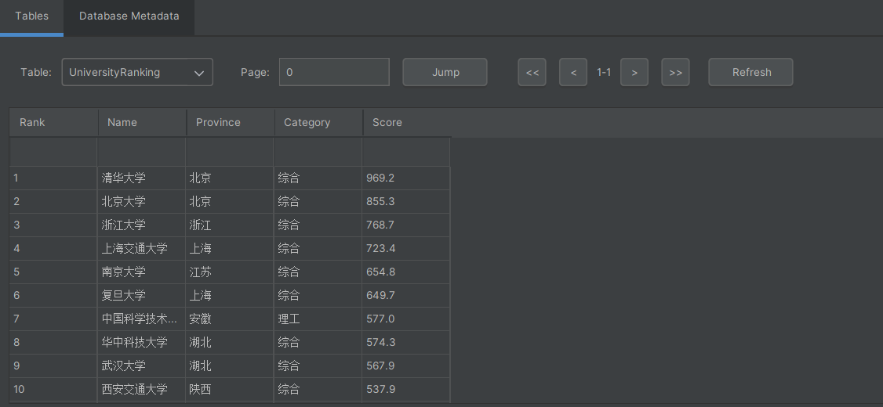This screenshot has height=407, width=883.
Task: Click the score value 969.2
Action: (406, 178)
